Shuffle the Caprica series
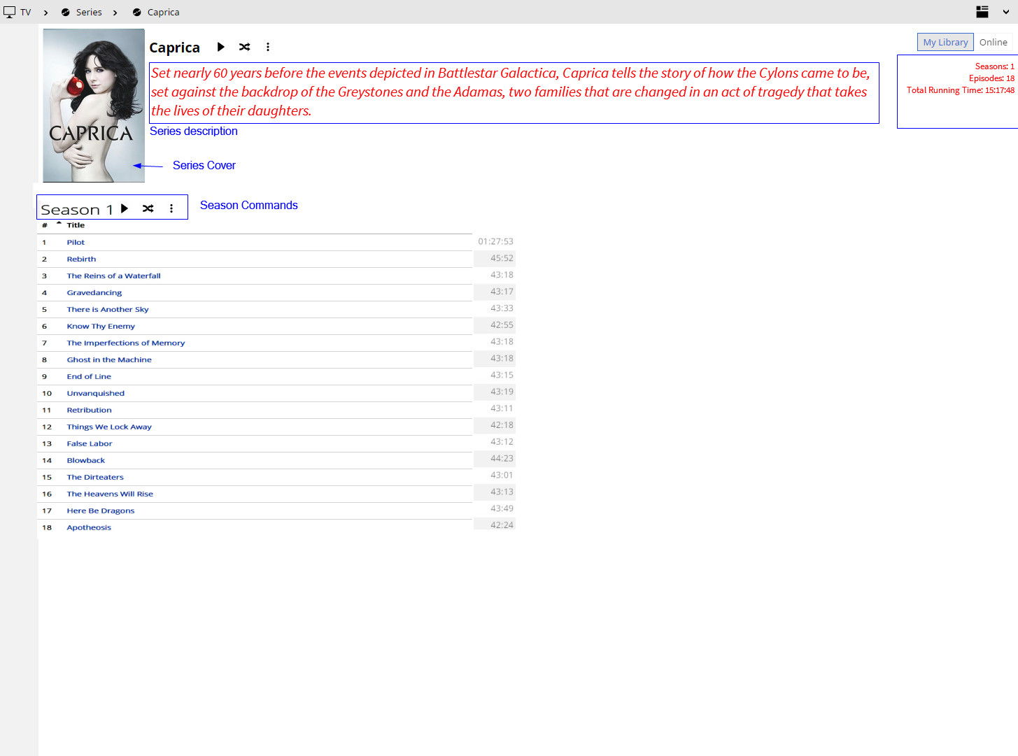 [244, 47]
